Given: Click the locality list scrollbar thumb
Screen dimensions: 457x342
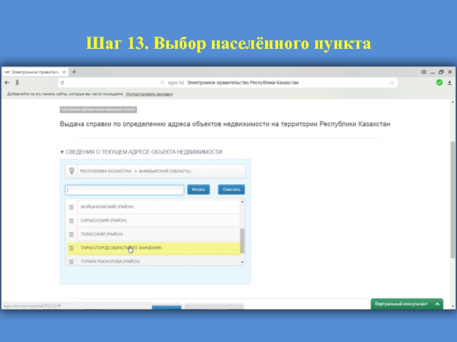Looking at the screenshot, I should [242, 241].
